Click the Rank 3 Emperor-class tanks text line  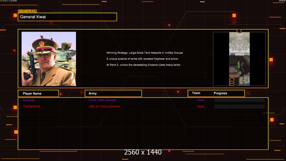tap(144, 65)
